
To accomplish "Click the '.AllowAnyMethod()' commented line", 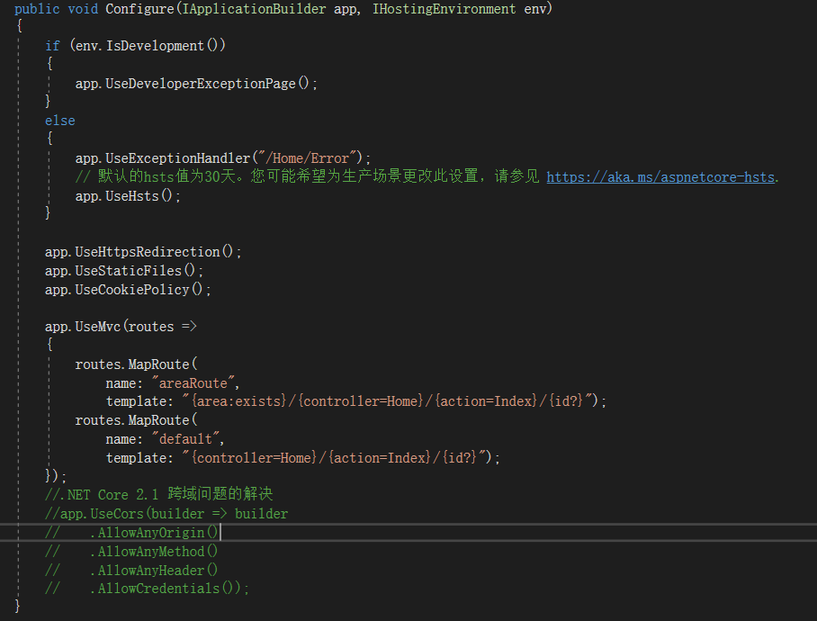I will tap(131, 551).
